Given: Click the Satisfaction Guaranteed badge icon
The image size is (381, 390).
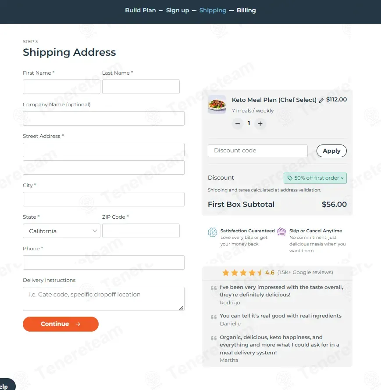Looking at the screenshot, I should [x=213, y=232].
